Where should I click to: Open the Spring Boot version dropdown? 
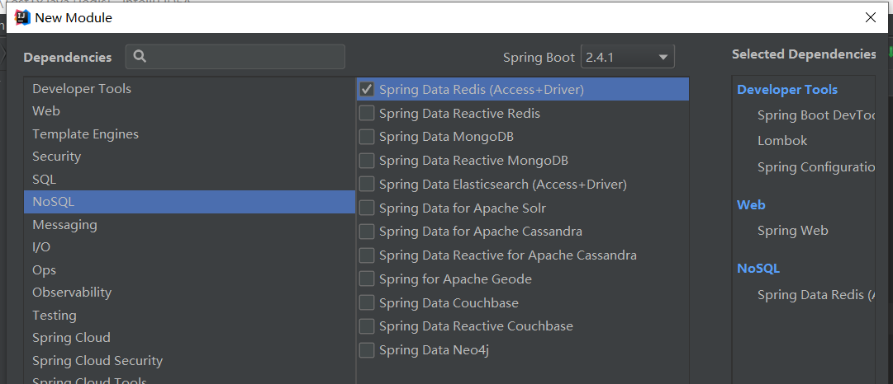pyautogui.click(x=628, y=57)
